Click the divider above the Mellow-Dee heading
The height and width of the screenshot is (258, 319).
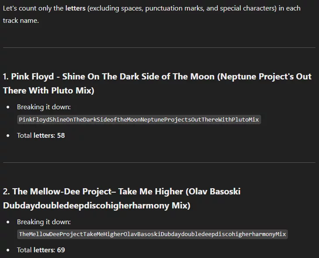(x=159, y=162)
